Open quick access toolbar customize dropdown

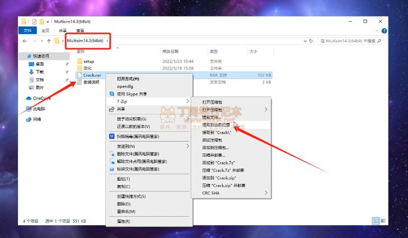(x=48, y=22)
